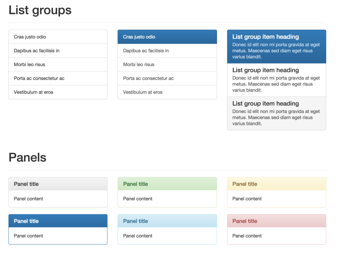Screen dimensions: 338x257
Task: Select Vestibulum at eros in plain list
Action: tap(58, 92)
